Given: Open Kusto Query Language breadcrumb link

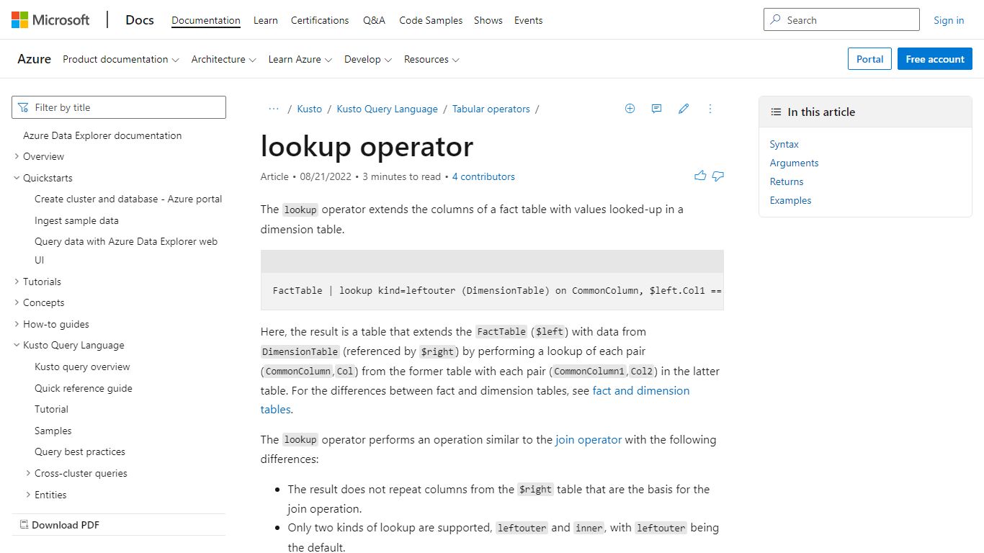Looking at the screenshot, I should [388, 109].
